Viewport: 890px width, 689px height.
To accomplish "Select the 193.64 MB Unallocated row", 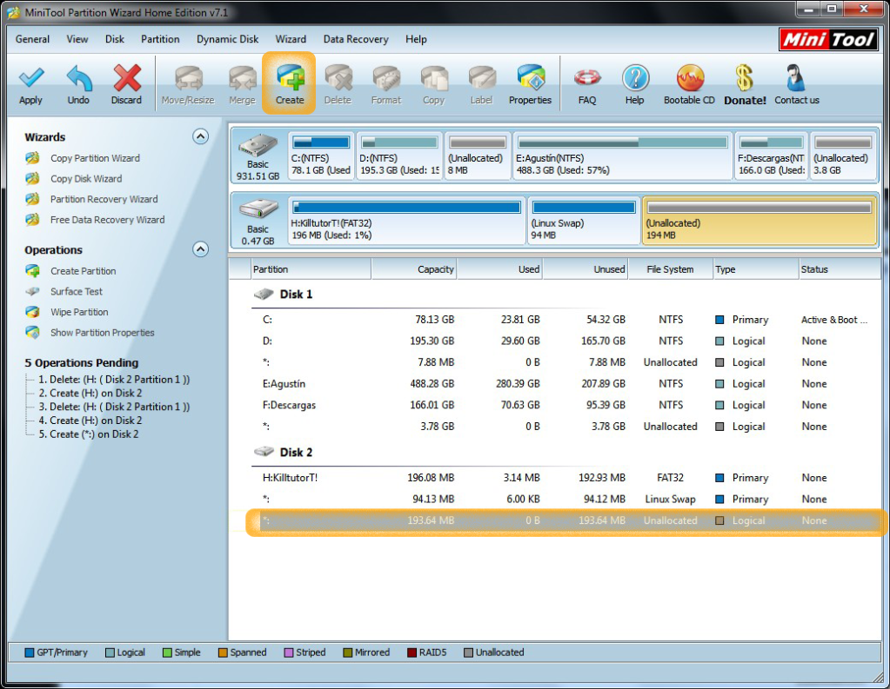I will pos(565,520).
